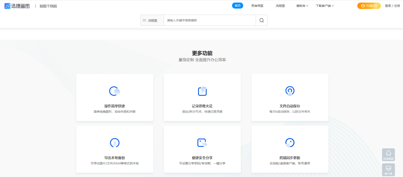Click the crown icon on 开通VIP
Image resolution: width=403 pixels, height=177 pixels.
coord(363,6)
